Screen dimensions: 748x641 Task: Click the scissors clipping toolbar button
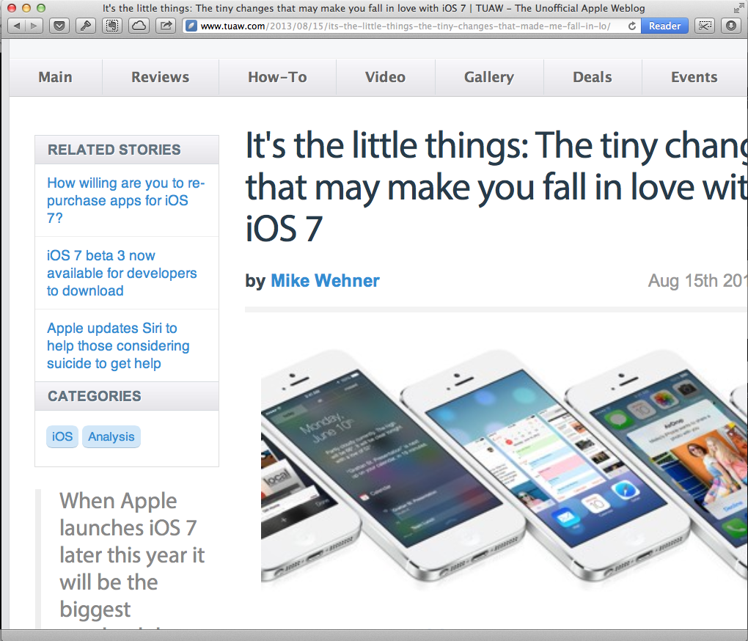click(705, 26)
